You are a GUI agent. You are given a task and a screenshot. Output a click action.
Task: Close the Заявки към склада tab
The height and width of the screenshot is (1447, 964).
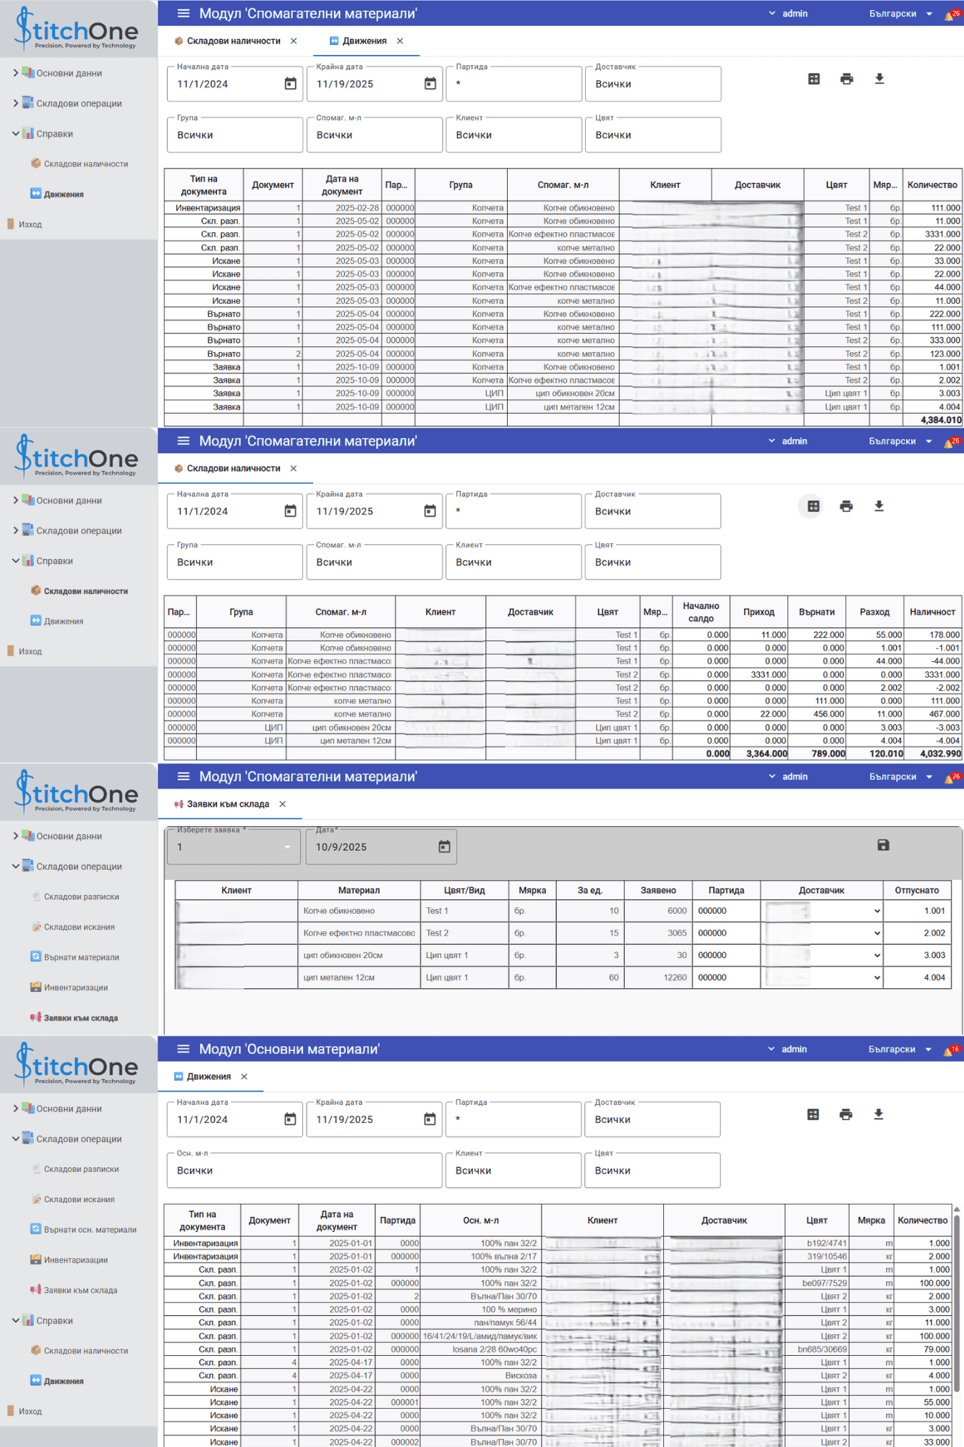pyautogui.click(x=283, y=804)
